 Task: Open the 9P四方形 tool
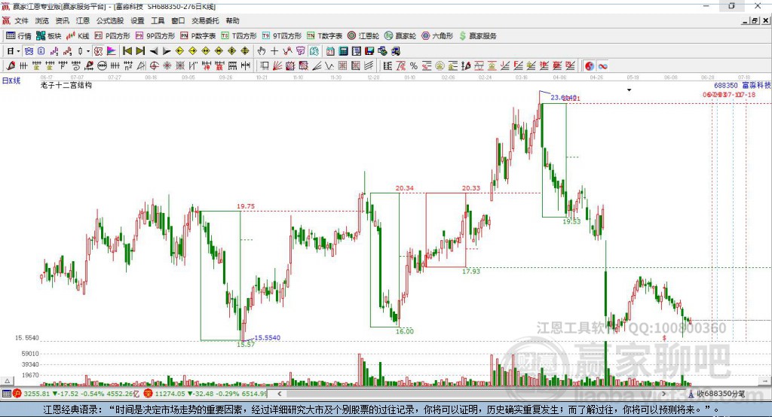[155, 36]
